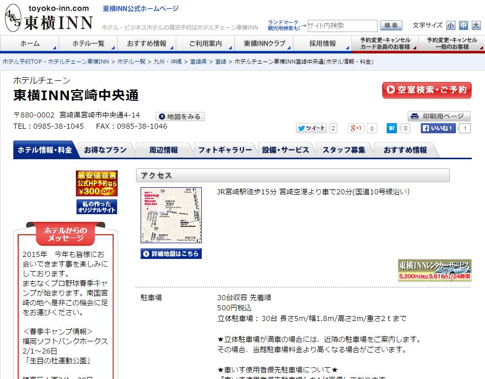Set text size to 大
Viewport: 485px width, 379px height.
coord(476,25)
